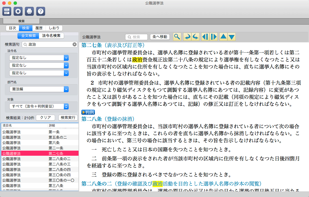Select the 全文検索 search mode
The height and width of the screenshot is (197, 309).
click(29, 36)
